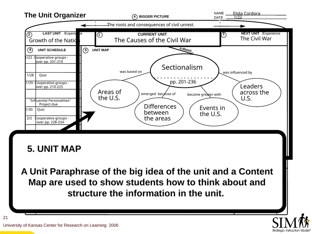Click the 'BIGGER PICTURE' label
Image resolution: width=312 pixels, height=234 pixels.
tap(154, 16)
